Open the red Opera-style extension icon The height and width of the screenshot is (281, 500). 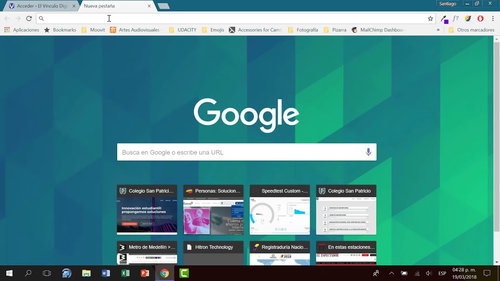[480, 18]
